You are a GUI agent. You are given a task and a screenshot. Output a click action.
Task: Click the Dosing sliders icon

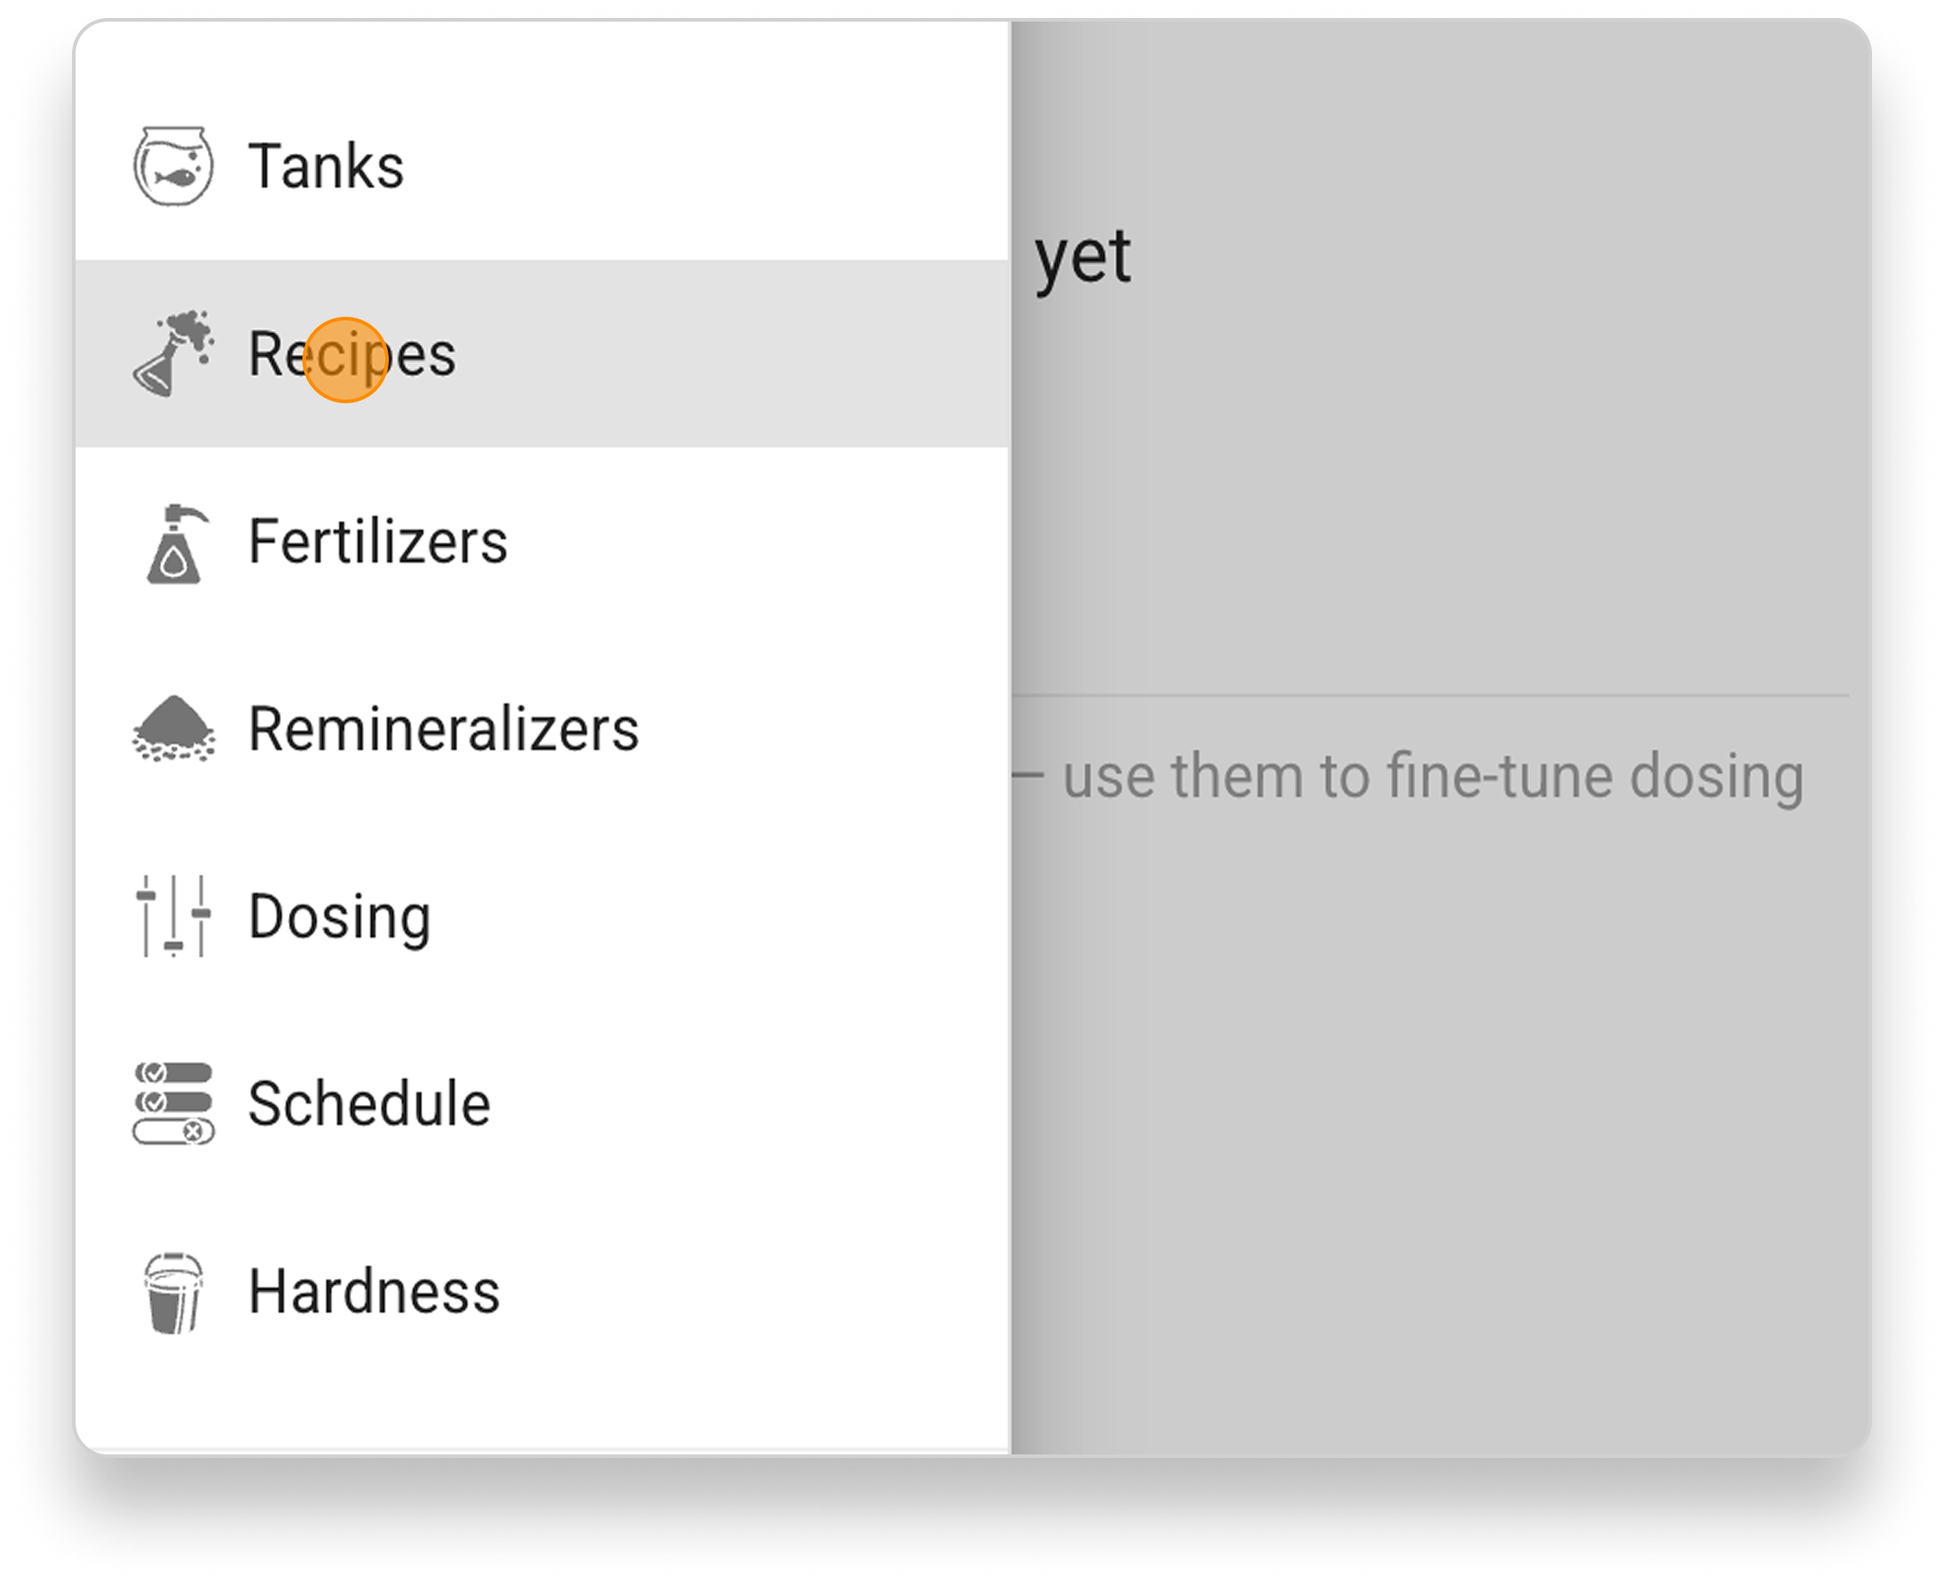(174, 916)
